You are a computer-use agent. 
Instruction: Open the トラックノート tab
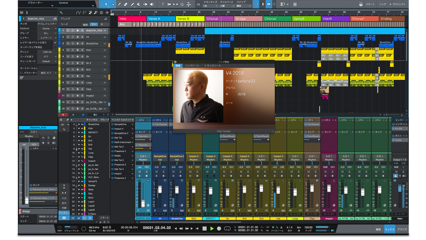pos(213,66)
